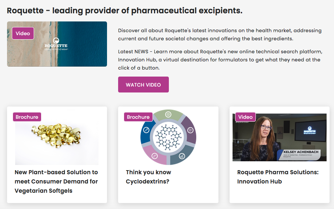Viewport: 334px width, 209px height.
Task: Open the Kelsey Achenbach video thumbnail
Action: point(280,137)
